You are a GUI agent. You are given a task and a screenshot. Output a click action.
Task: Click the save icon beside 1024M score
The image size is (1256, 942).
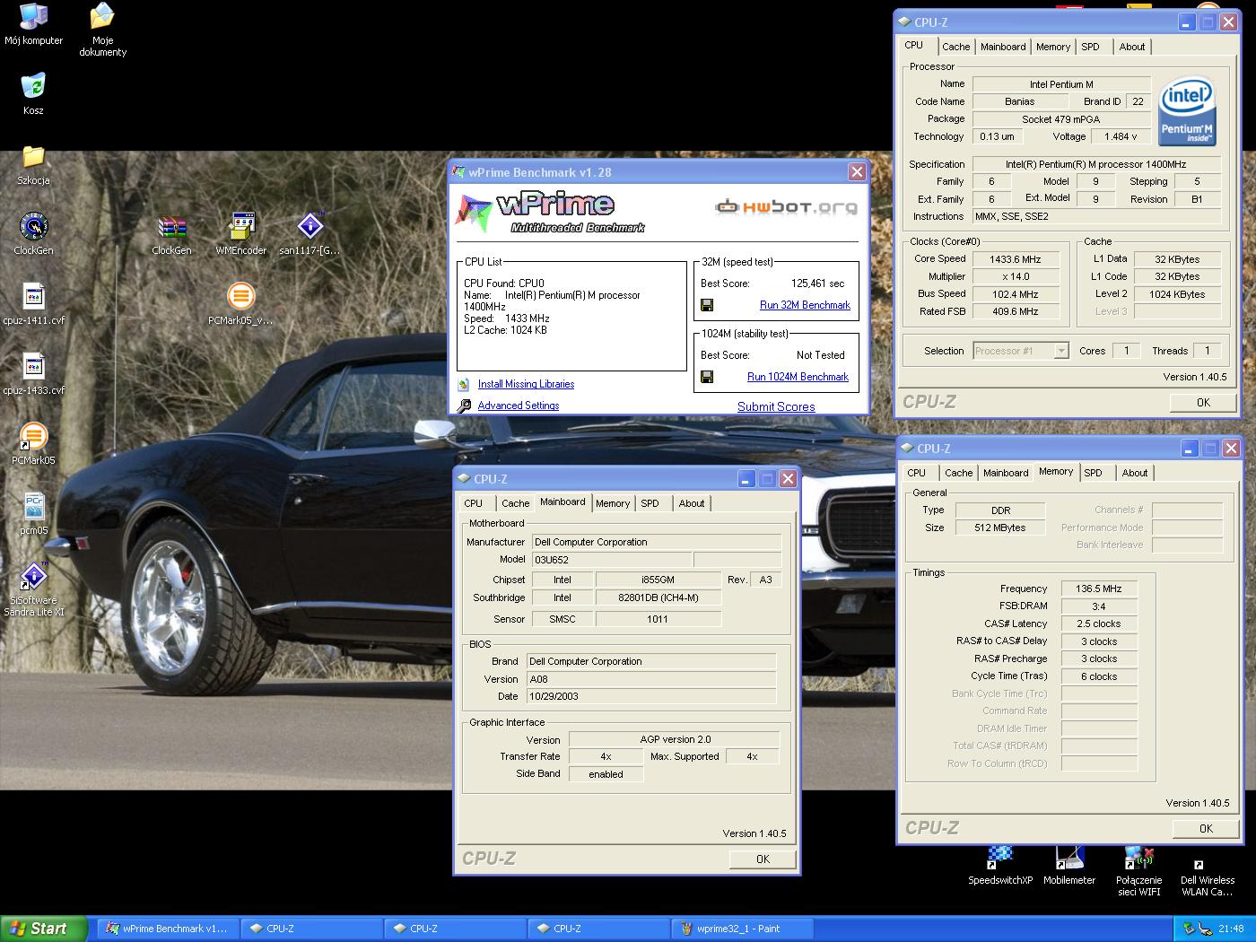(707, 377)
